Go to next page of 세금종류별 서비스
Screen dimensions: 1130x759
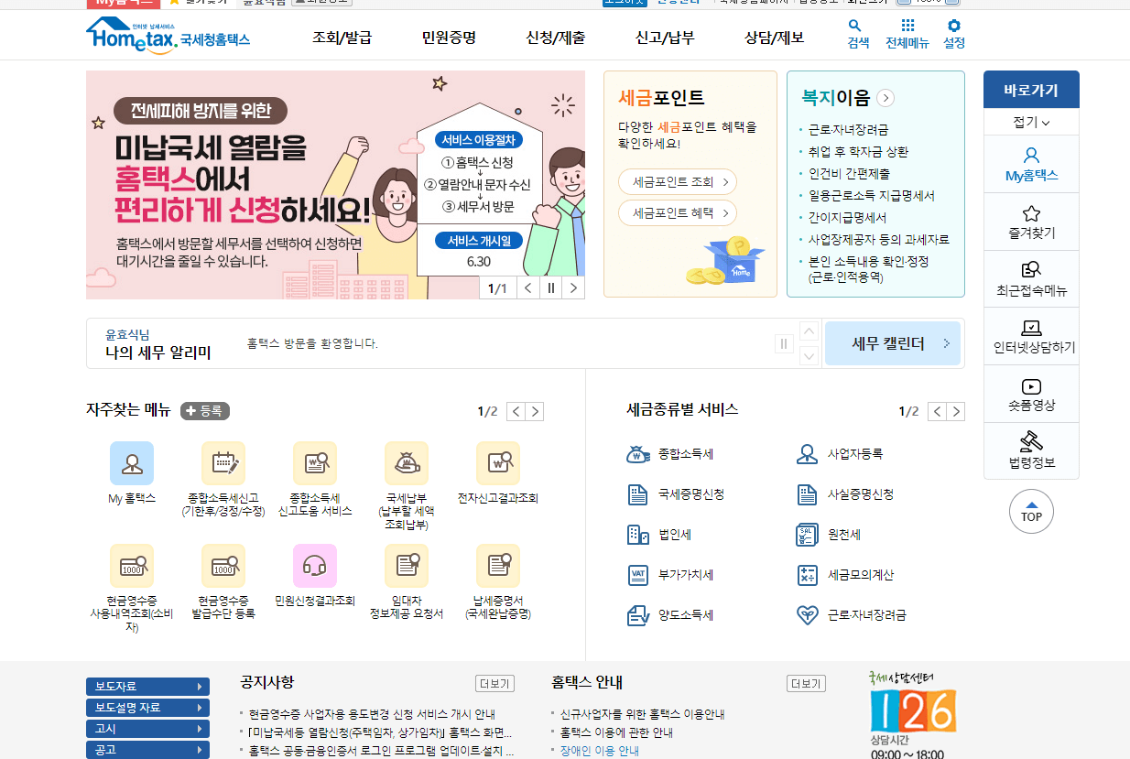point(955,411)
